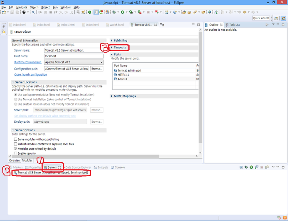
Task: Click the Publish to server icon
Action: pyautogui.click(x=267, y=167)
